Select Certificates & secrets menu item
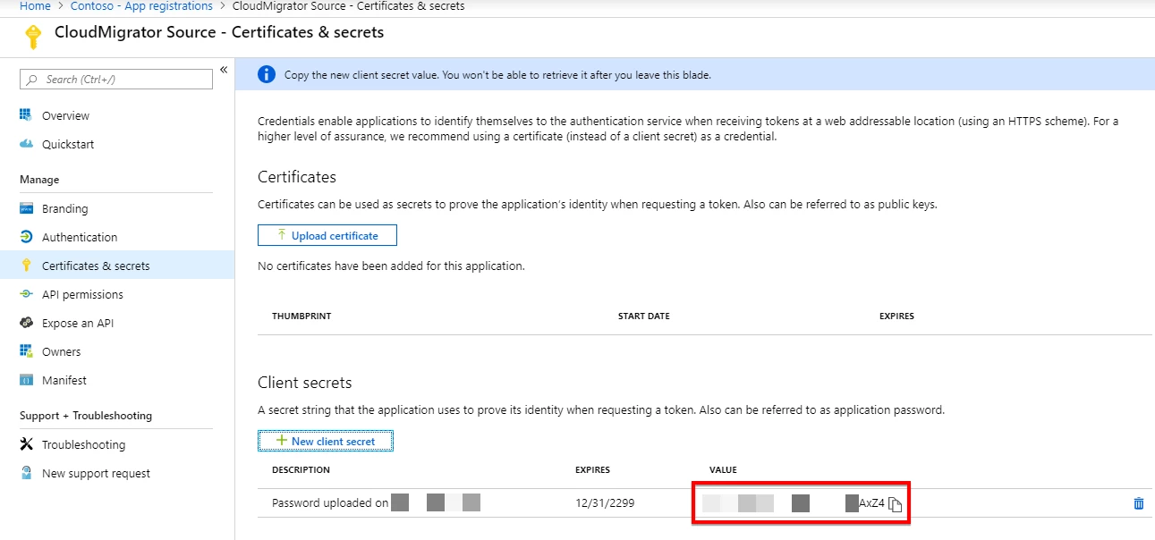This screenshot has height=540, width=1155. pyautogui.click(x=117, y=266)
